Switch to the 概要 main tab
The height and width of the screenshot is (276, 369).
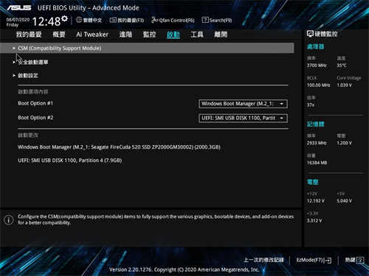pyautogui.click(x=59, y=35)
